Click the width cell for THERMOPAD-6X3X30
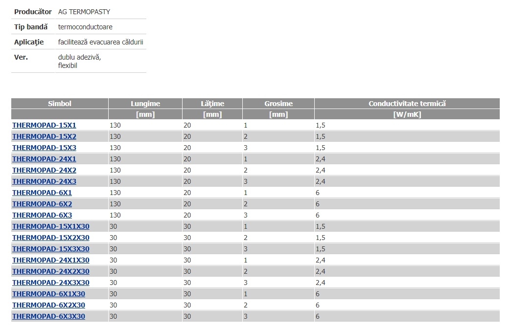 pos(212,316)
